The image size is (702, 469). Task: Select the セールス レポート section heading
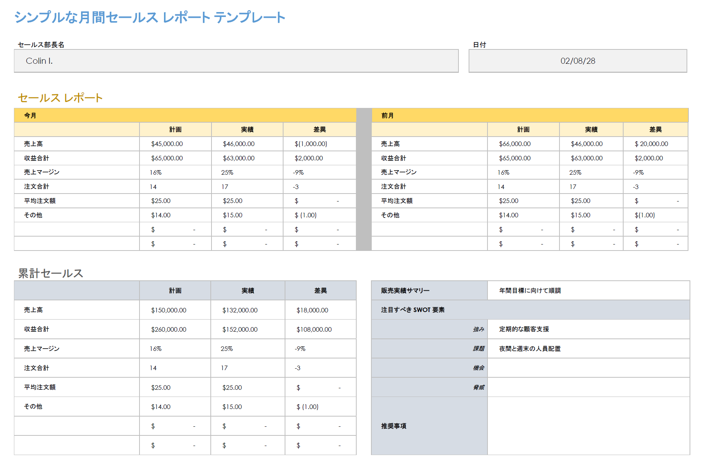[x=60, y=98]
